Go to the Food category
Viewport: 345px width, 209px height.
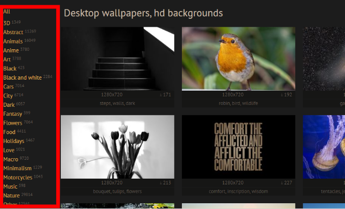coord(9,132)
